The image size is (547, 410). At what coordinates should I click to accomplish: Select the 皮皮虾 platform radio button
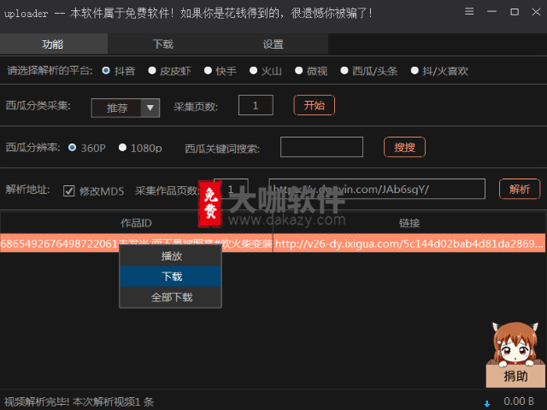(x=152, y=71)
